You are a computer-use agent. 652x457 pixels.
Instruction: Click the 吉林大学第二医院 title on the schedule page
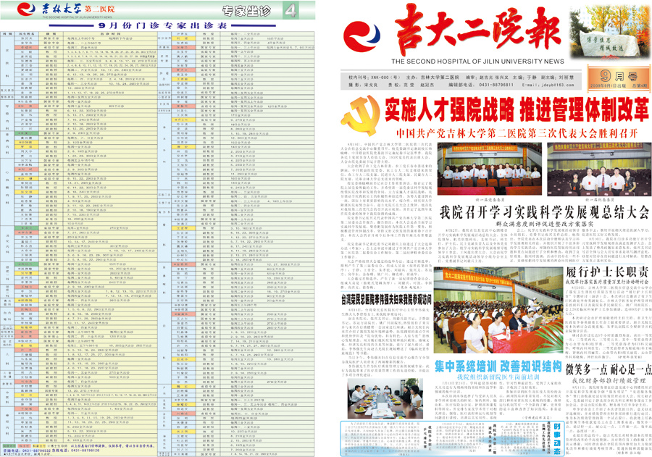78,9
